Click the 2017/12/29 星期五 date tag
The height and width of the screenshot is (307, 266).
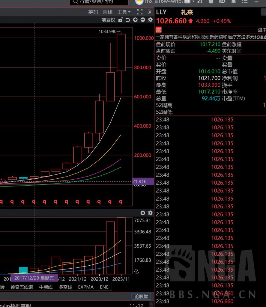pos(34,278)
